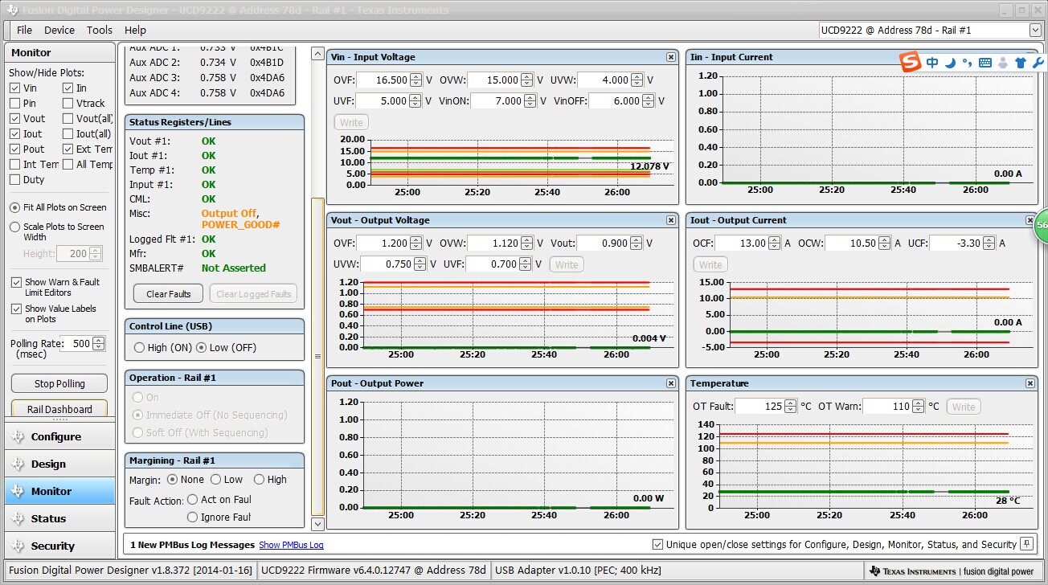This screenshot has height=585, width=1048.
Task: Toggle Chinese/English input mode icon
Action: (x=932, y=63)
